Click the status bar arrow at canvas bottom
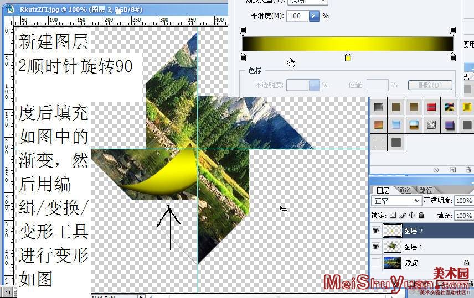 [142, 296]
